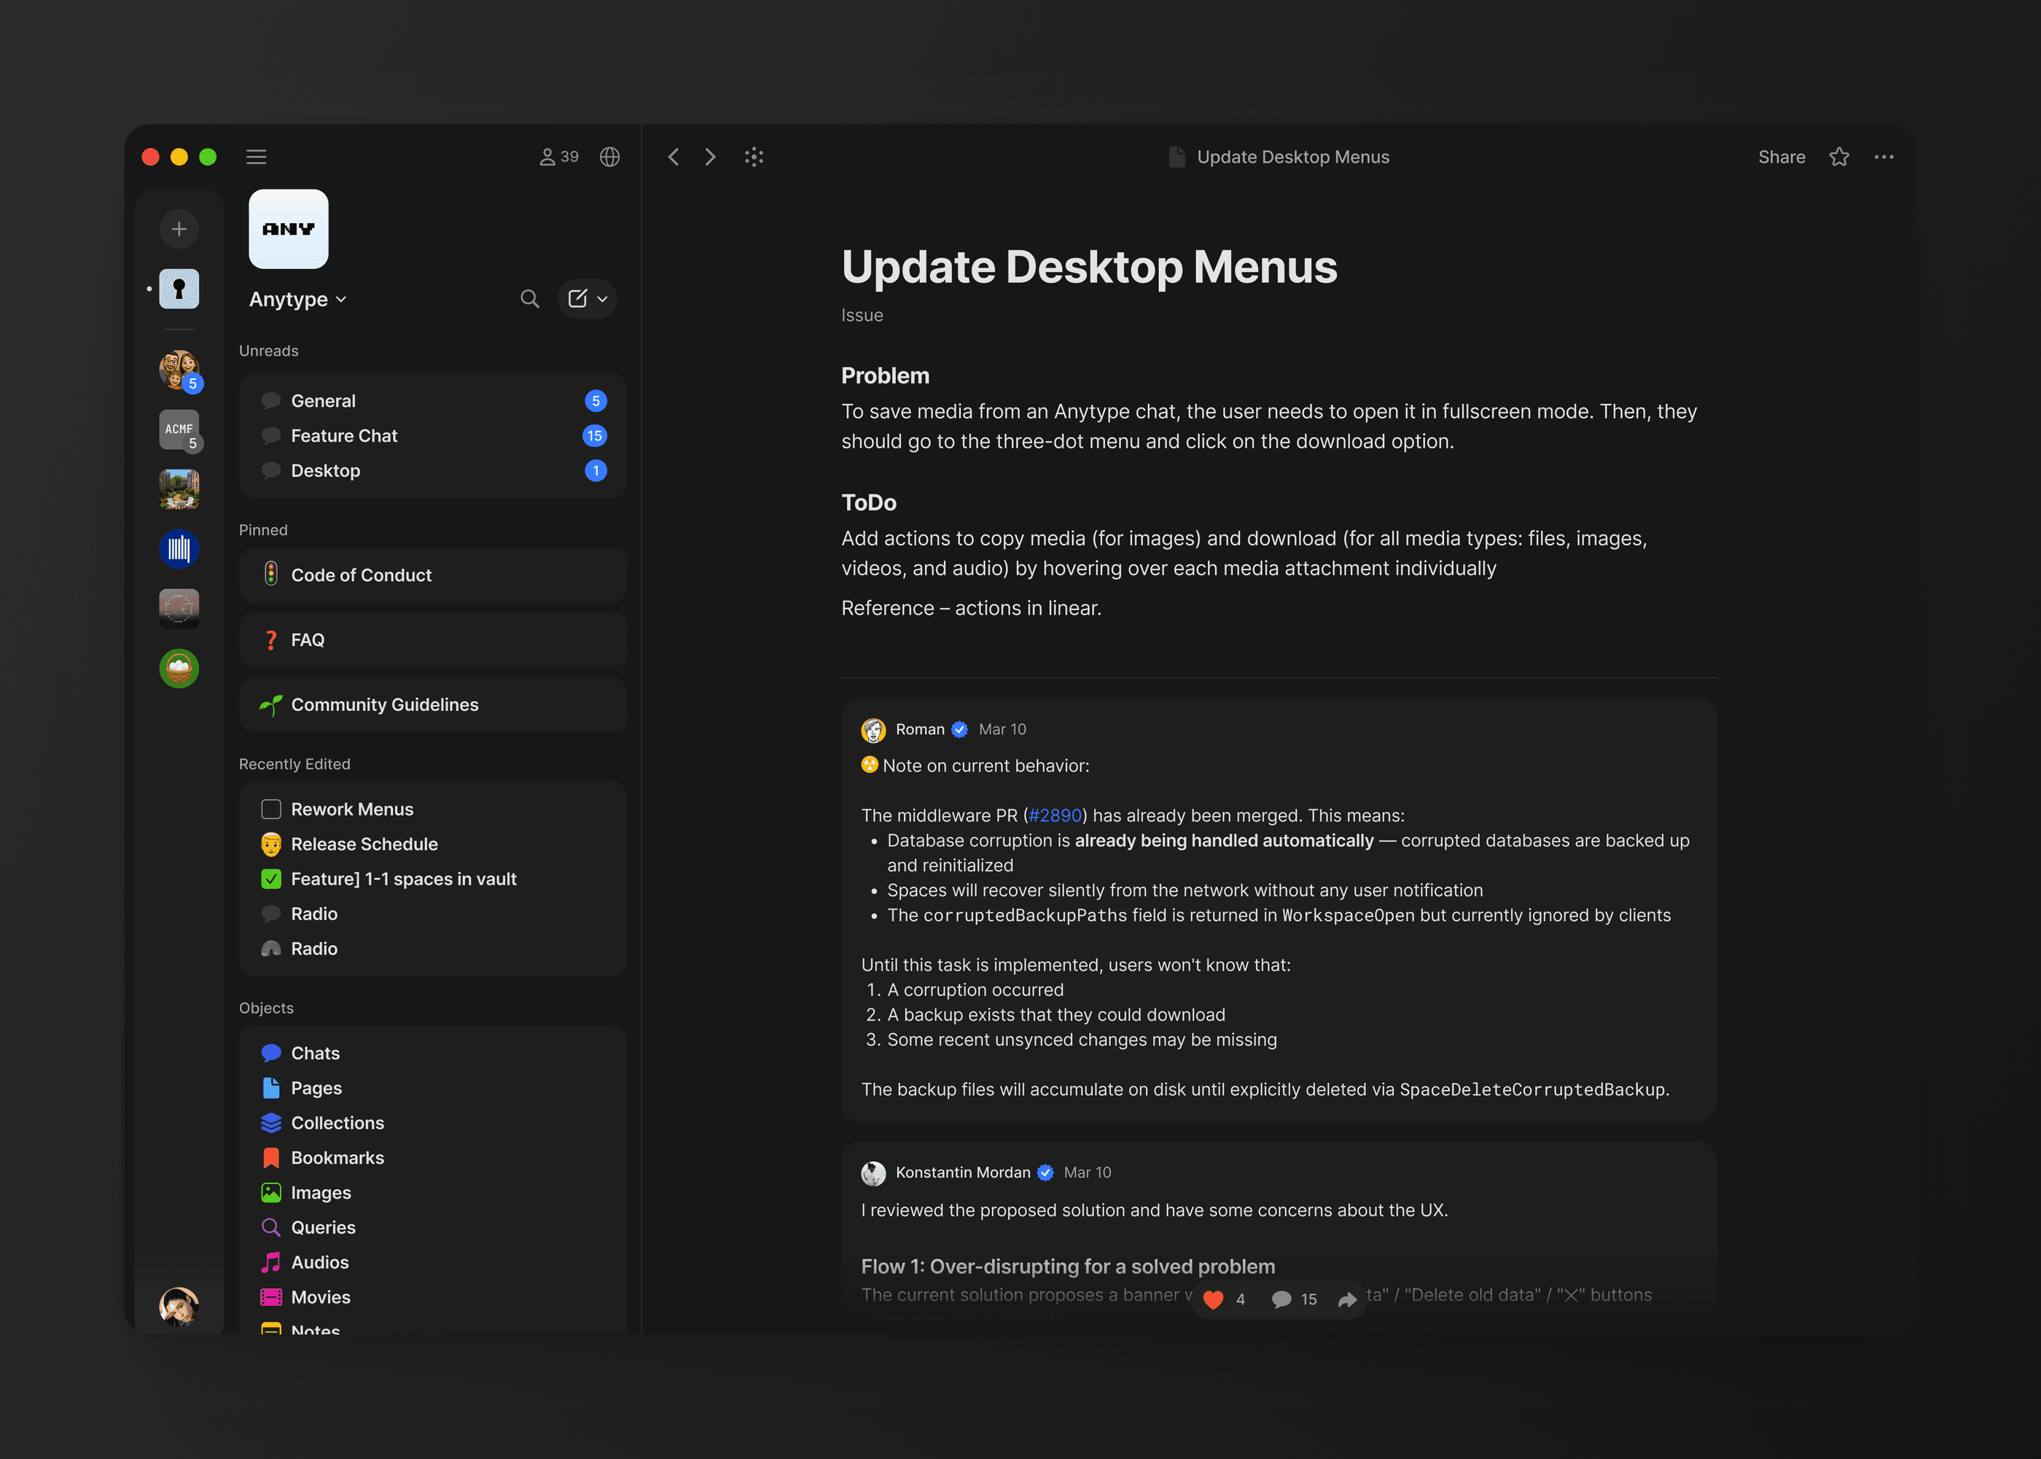
Task: Open the members count icon showing 39
Action: [558, 157]
